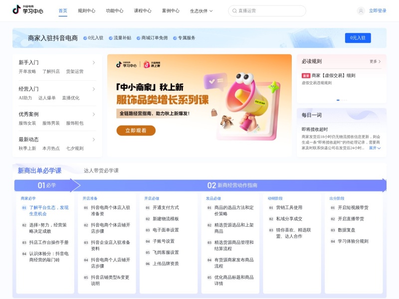This screenshot has height=299, width=399.
Task: Open the 达人爆单 link
Action: [x=47, y=98]
